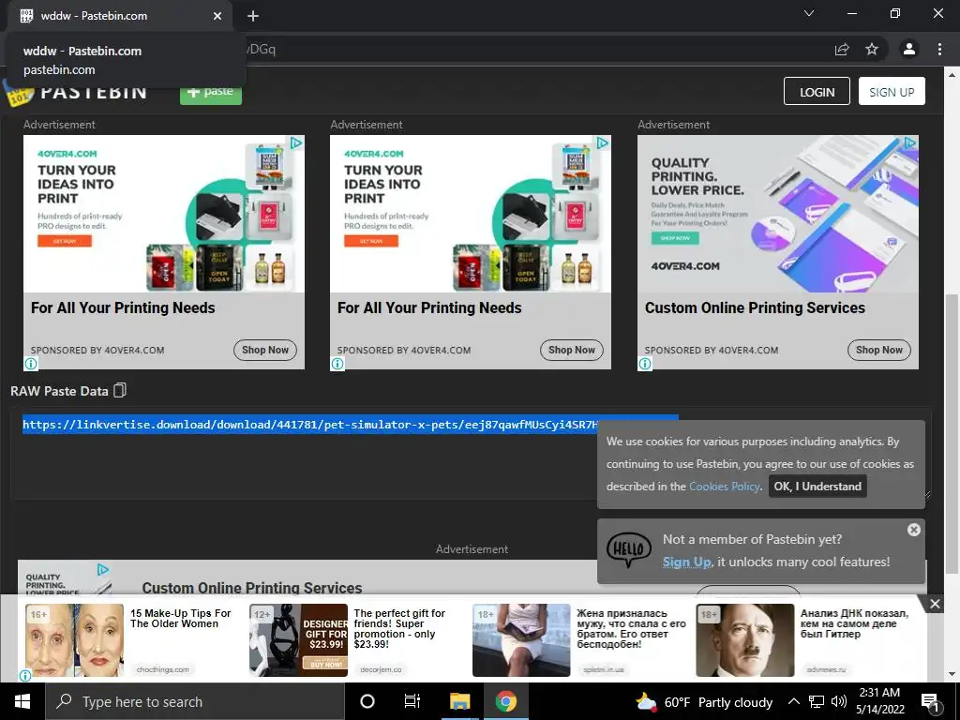This screenshot has width=960, height=720.
Task: Click AdChoices icon on second ad
Action: (603, 143)
